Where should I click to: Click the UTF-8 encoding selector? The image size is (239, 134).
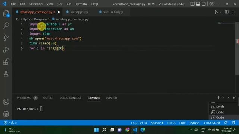171,123
